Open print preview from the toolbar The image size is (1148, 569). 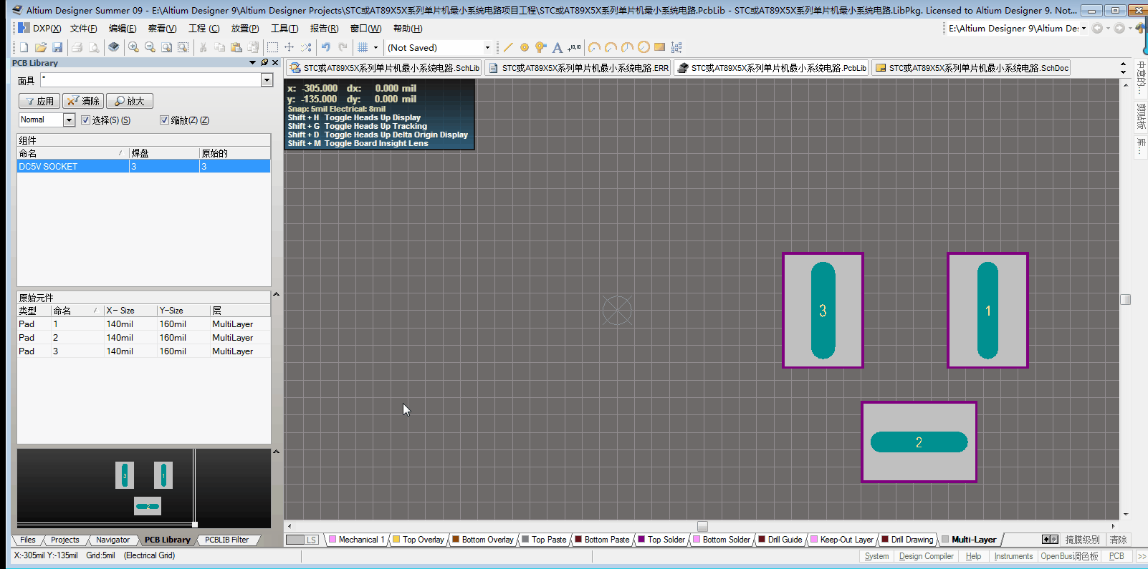tap(94, 47)
